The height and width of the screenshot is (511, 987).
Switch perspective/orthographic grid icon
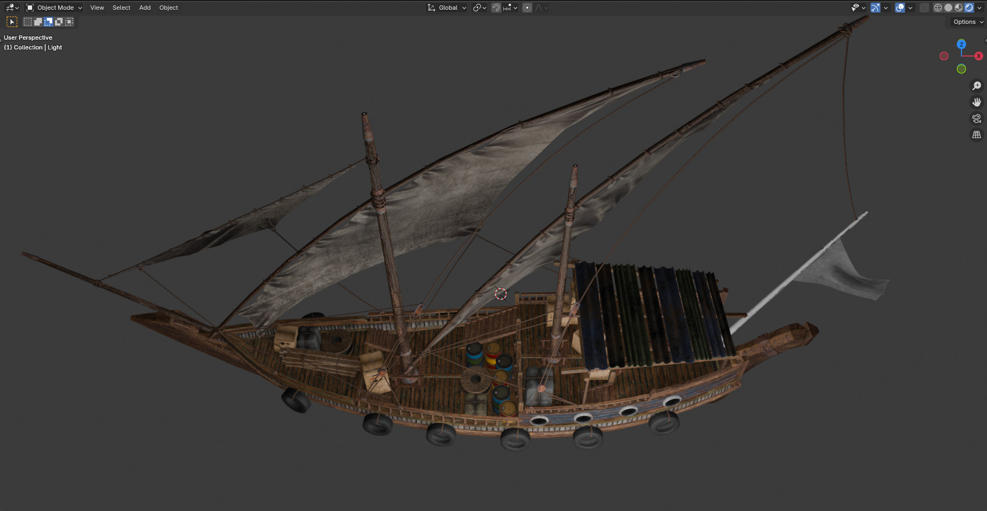[x=977, y=135]
